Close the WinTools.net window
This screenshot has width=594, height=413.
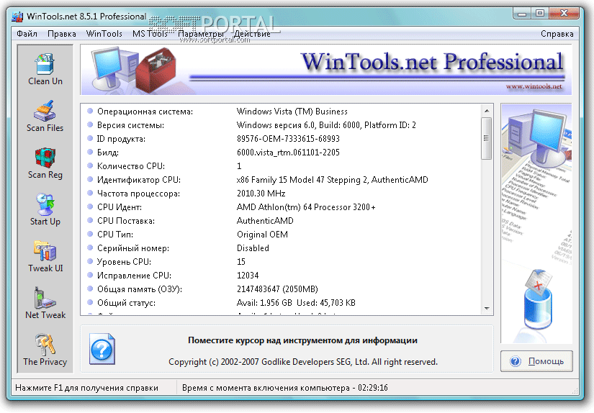pyautogui.click(x=564, y=14)
